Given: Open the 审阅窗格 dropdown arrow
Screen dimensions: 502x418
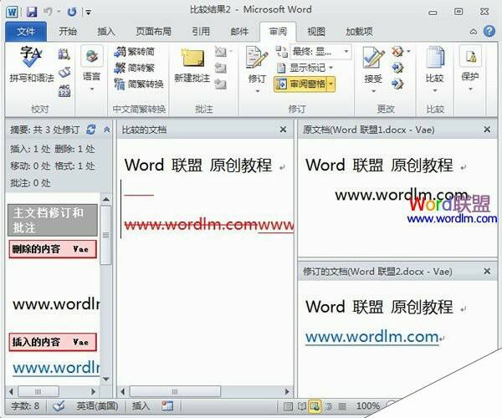Looking at the screenshot, I should tap(331, 84).
